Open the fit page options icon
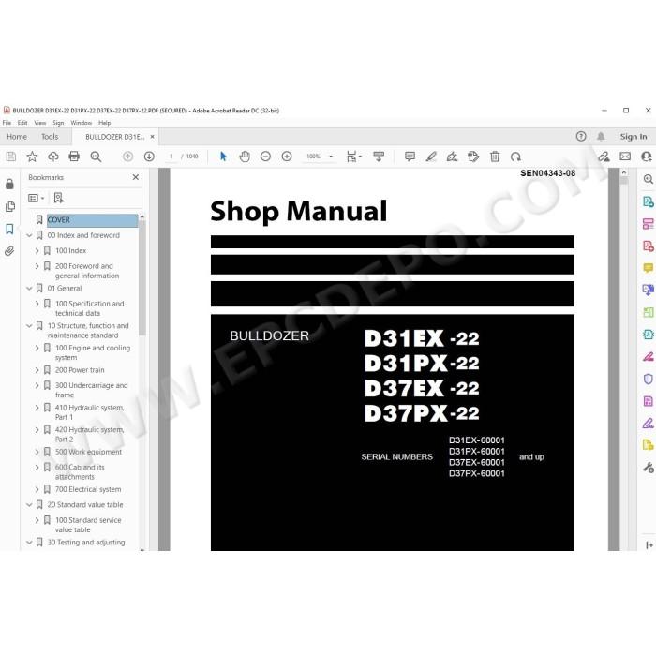 (x=354, y=157)
